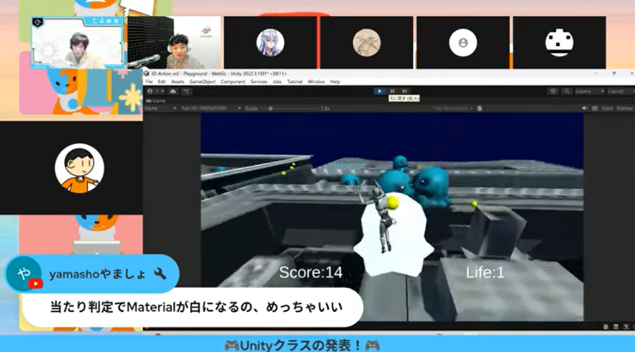Screen dimensions: 635x352
Task: Open the undo history icon
Action: pos(554,91)
